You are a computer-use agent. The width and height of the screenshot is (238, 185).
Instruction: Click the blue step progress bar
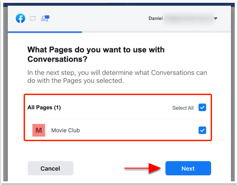pos(45,32)
